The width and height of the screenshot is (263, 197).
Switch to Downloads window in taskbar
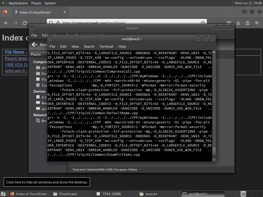65,194
